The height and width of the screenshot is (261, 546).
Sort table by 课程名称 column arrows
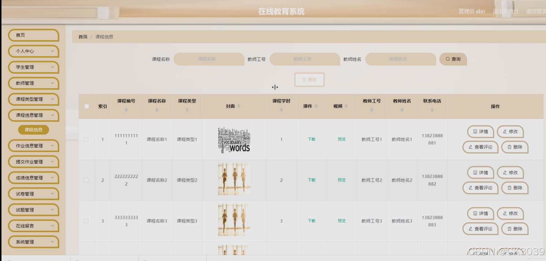157,110
